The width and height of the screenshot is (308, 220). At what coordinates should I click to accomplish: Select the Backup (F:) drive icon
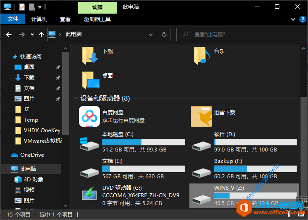tap(201, 173)
